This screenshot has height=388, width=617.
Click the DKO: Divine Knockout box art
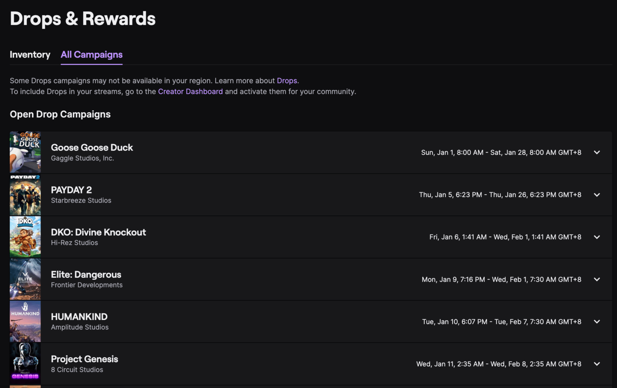25,237
